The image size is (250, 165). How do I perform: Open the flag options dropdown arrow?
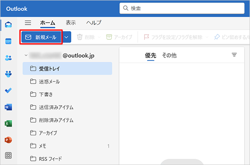[207, 37]
